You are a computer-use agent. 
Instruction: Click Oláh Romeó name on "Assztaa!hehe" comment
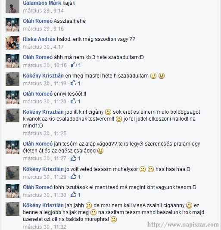(38, 21)
